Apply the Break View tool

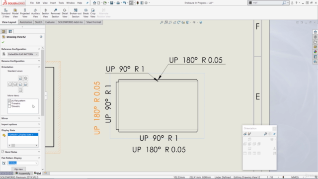tap(86, 13)
